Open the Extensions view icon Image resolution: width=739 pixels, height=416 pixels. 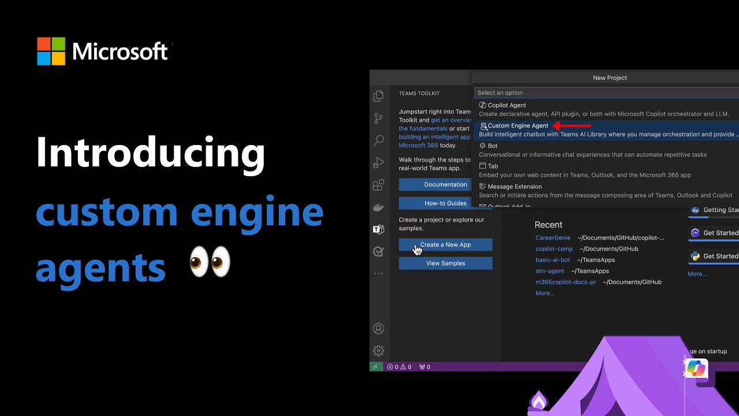pyautogui.click(x=378, y=185)
